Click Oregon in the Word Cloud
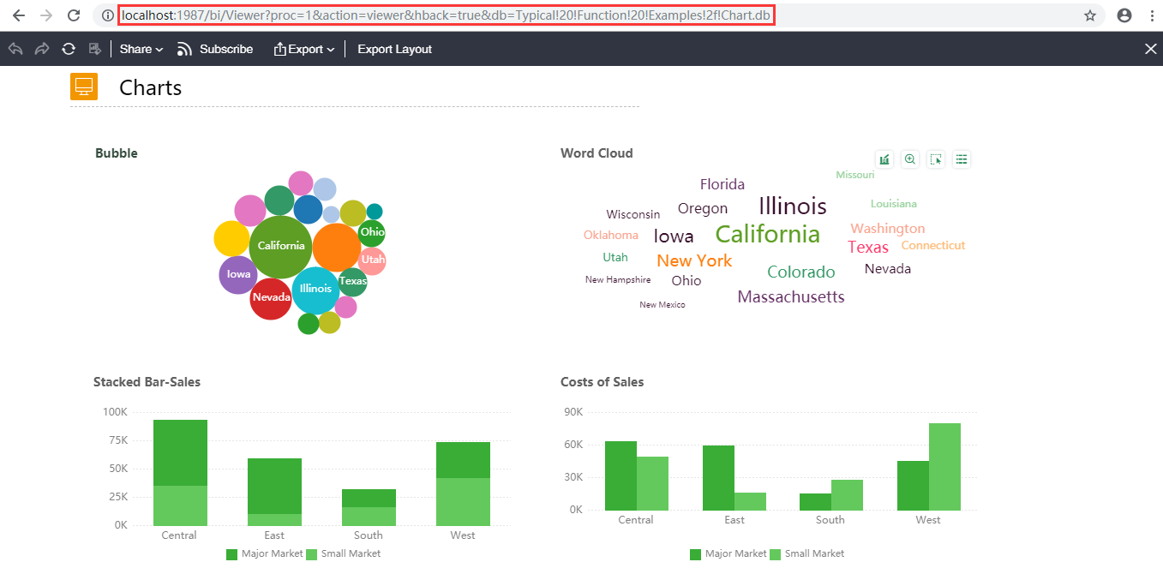Image resolution: width=1163 pixels, height=586 pixels. (703, 208)
